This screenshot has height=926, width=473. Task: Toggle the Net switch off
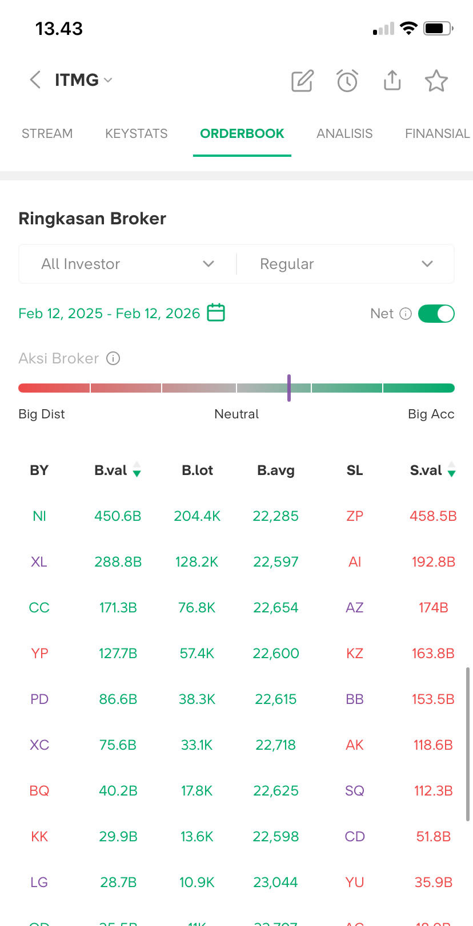tap(436, 314)
